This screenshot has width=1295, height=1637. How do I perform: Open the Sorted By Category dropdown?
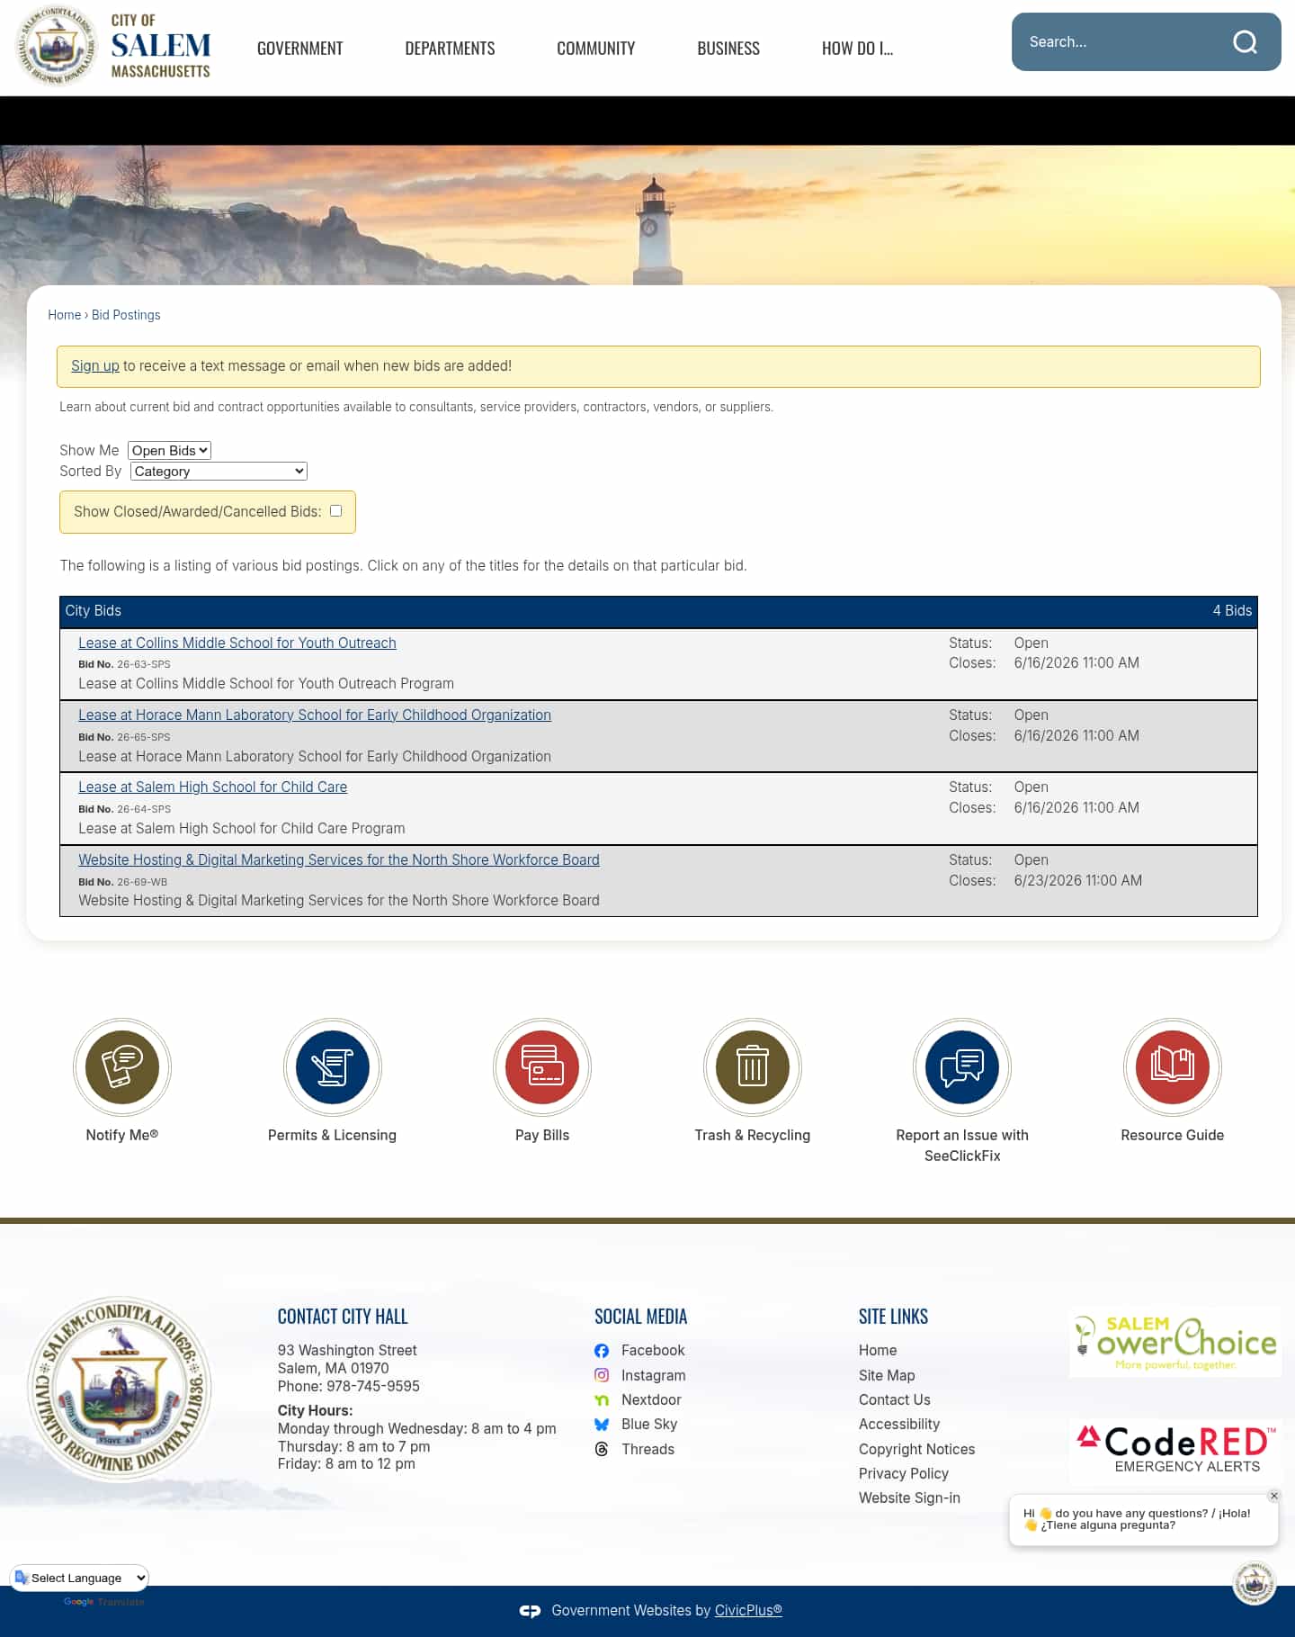click(x=219, y=472)
